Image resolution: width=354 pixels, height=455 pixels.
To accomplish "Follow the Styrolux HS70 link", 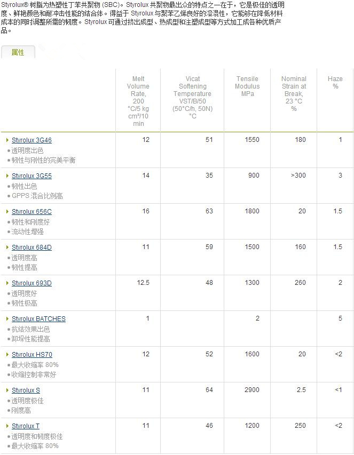I will 32,355.
